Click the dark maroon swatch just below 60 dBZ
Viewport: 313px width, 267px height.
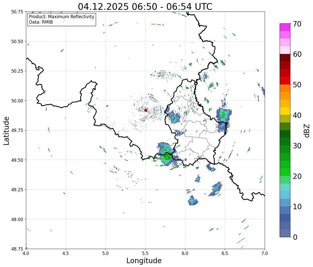[285, 58]
